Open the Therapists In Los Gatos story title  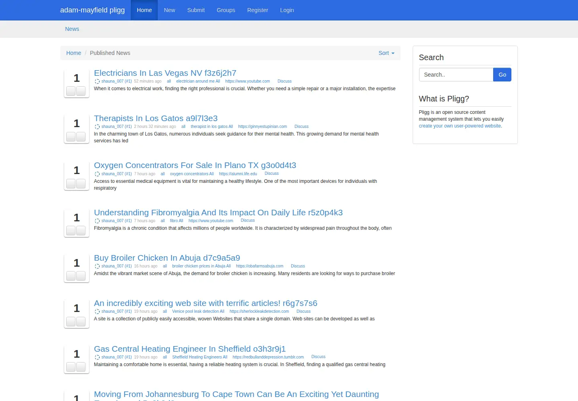click(156, 118)
